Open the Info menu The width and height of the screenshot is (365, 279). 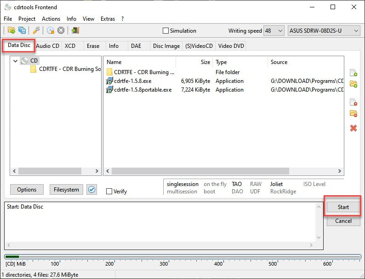pyautogui.click(x=71, y=19)
